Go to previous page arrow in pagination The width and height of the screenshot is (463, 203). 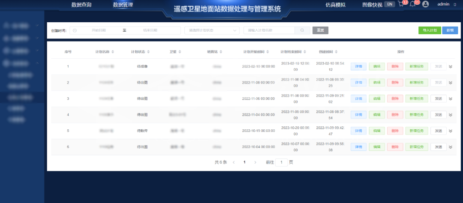point(234,162)
